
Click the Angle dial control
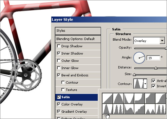(x=139, y=58)
